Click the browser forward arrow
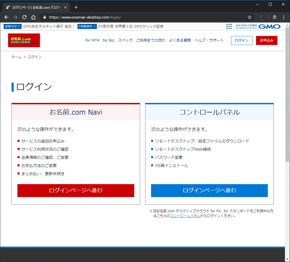Screen dimensions: 290x262 click(x=15, y=17)
